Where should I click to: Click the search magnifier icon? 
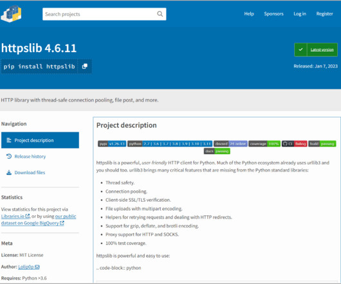tap(160, 14)
